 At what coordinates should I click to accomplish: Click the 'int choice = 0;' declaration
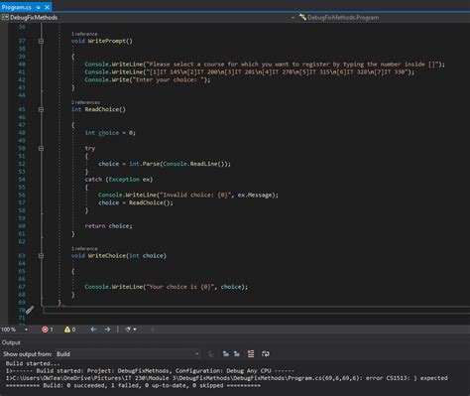point(110,133)
